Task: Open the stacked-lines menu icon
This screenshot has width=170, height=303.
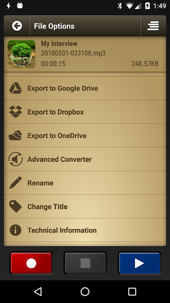Action: click(153, 26)
